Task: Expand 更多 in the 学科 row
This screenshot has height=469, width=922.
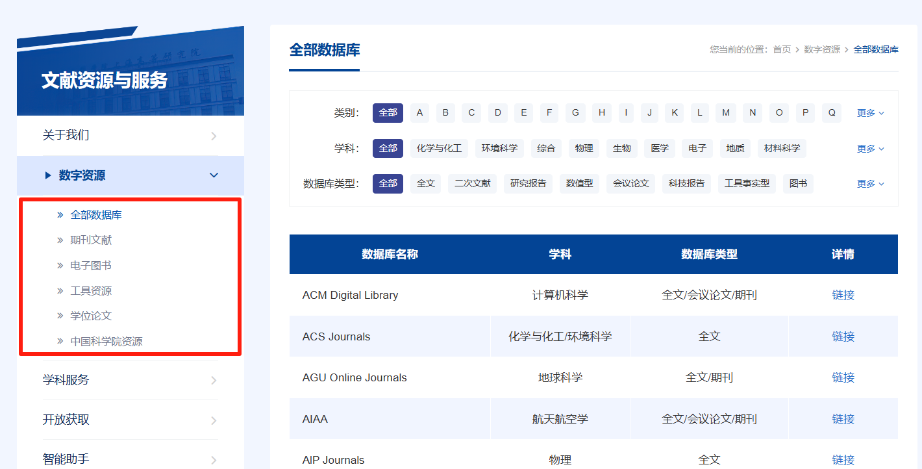Action: (x=870, y=149)
